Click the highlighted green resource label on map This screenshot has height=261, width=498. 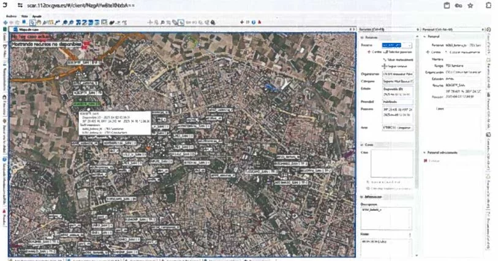(x=88, y=104)
